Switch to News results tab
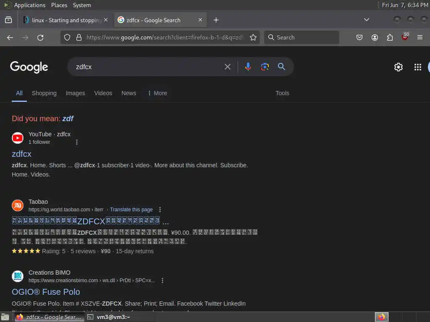 click(129, 93)
